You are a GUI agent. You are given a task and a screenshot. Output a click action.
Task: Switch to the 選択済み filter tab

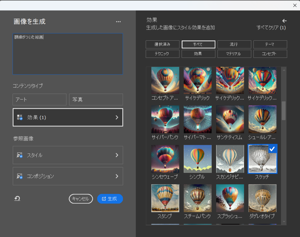[162, 44]
